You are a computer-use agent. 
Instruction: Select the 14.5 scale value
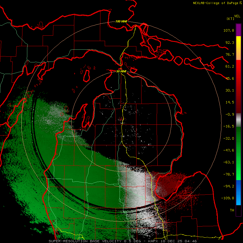230,102
